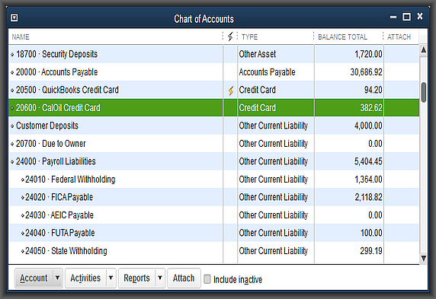Click the diamond marker beside 24000 Payroll Liabilities
Screen dimensions: 436x299
(x=12, y=162)
